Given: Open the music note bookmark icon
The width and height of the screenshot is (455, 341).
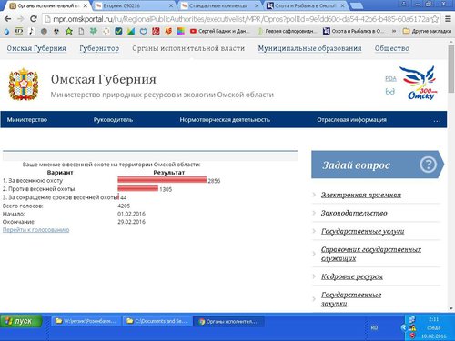Looking at the screenshot, I should pos(31,31).
